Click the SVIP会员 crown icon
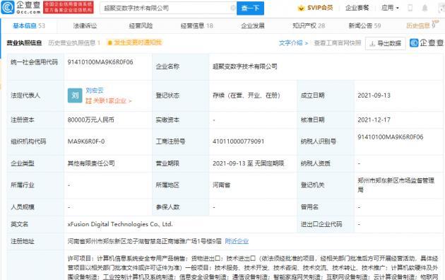 point(301,8)
